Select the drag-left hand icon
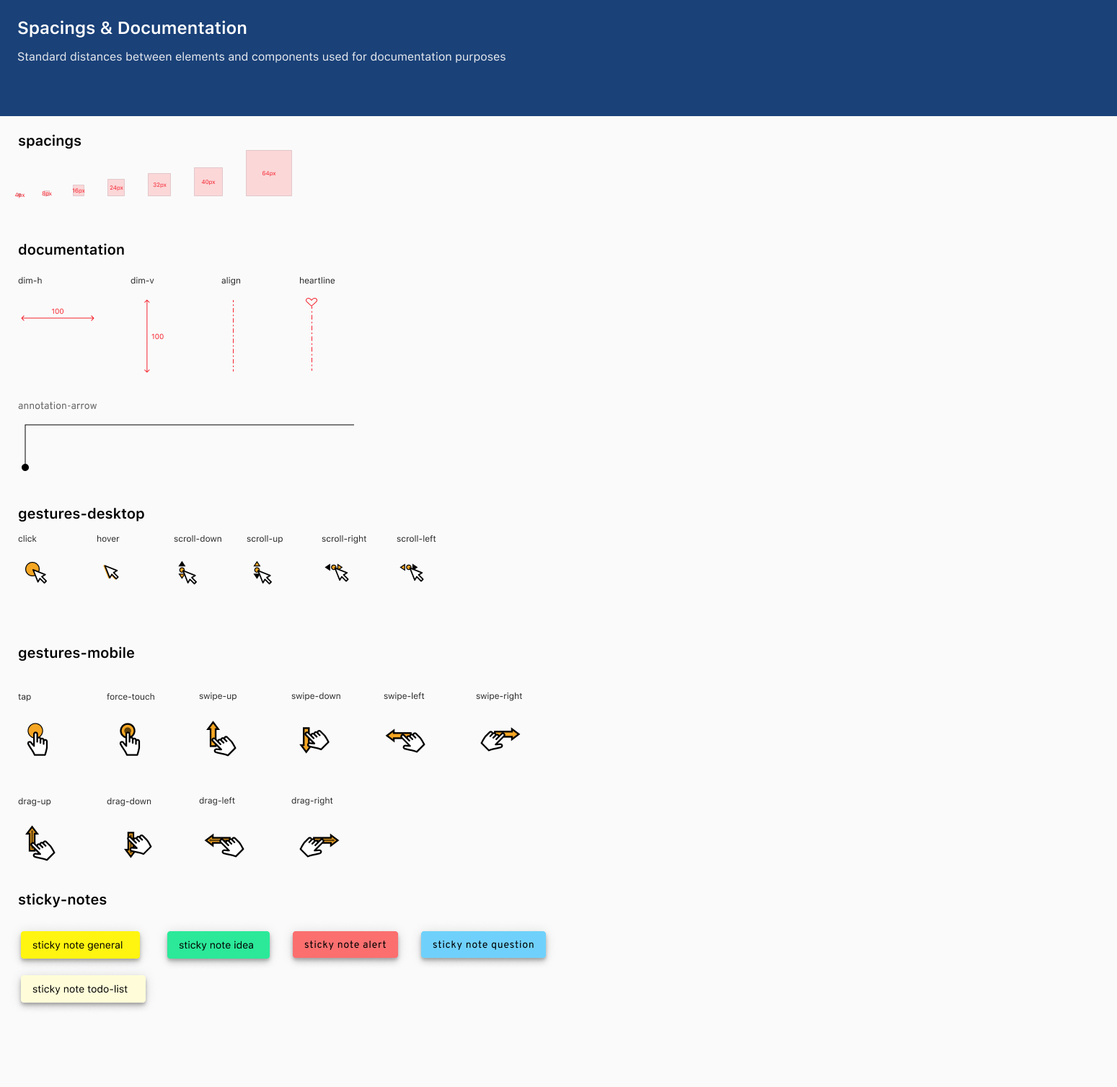This screenshot has height=1087, width=1117. [x=224, y=844]
